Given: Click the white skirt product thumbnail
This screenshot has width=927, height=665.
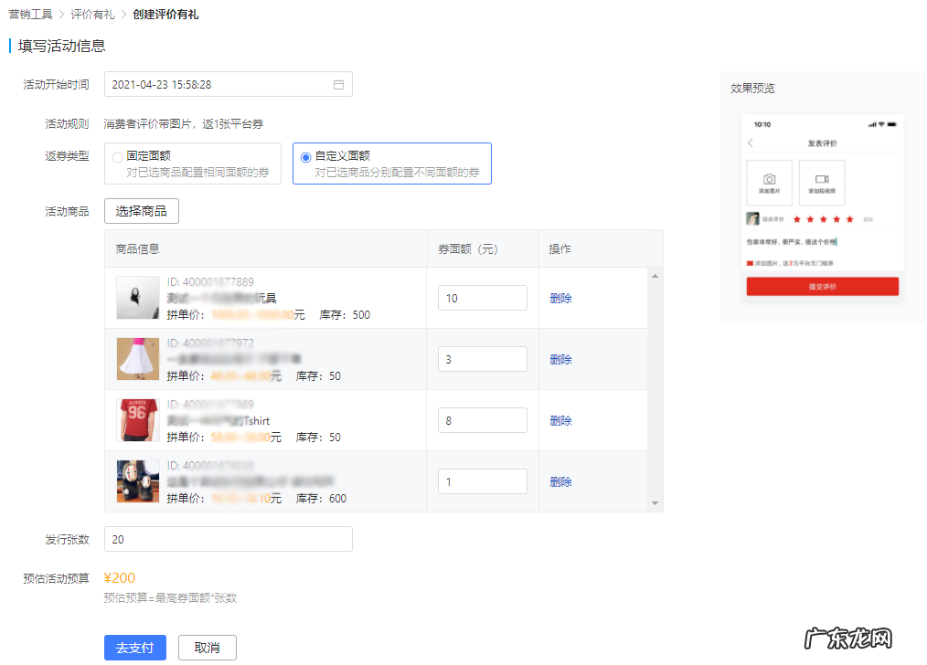Looking at the screenshot, I should pos(138,359).
